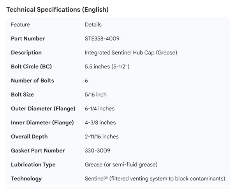Click the Number of Bolts label
Viewport: 234px width, 189px height.
click(32, 80)
